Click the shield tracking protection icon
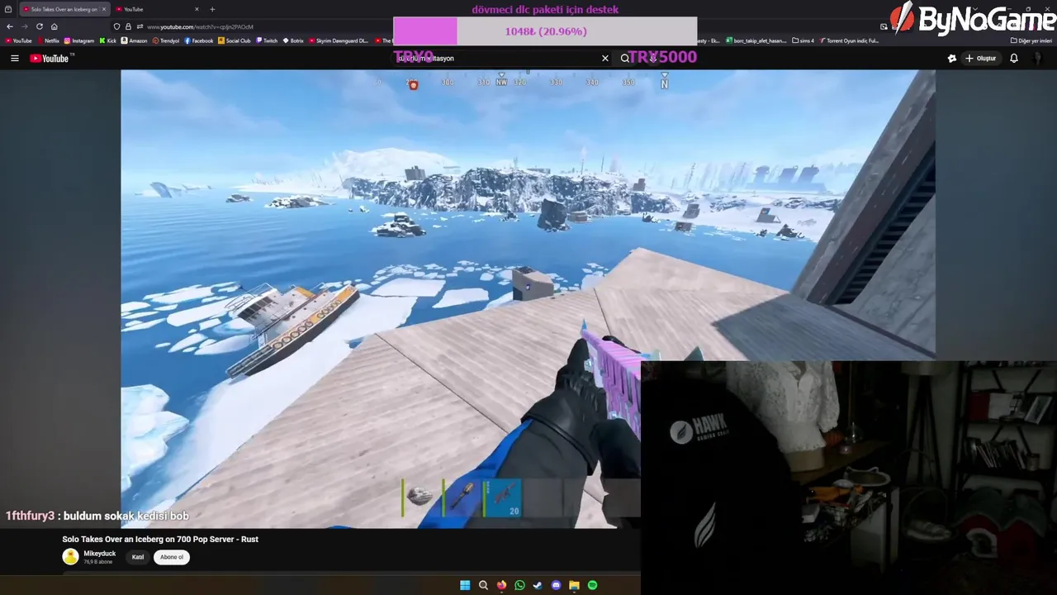The height and width of the screenshot is (595, 1057). point(116,26)
